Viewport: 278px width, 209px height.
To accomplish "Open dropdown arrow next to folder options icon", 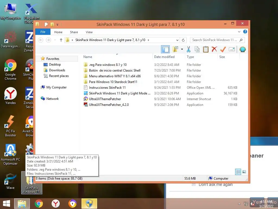I will (x=182, y=49).
